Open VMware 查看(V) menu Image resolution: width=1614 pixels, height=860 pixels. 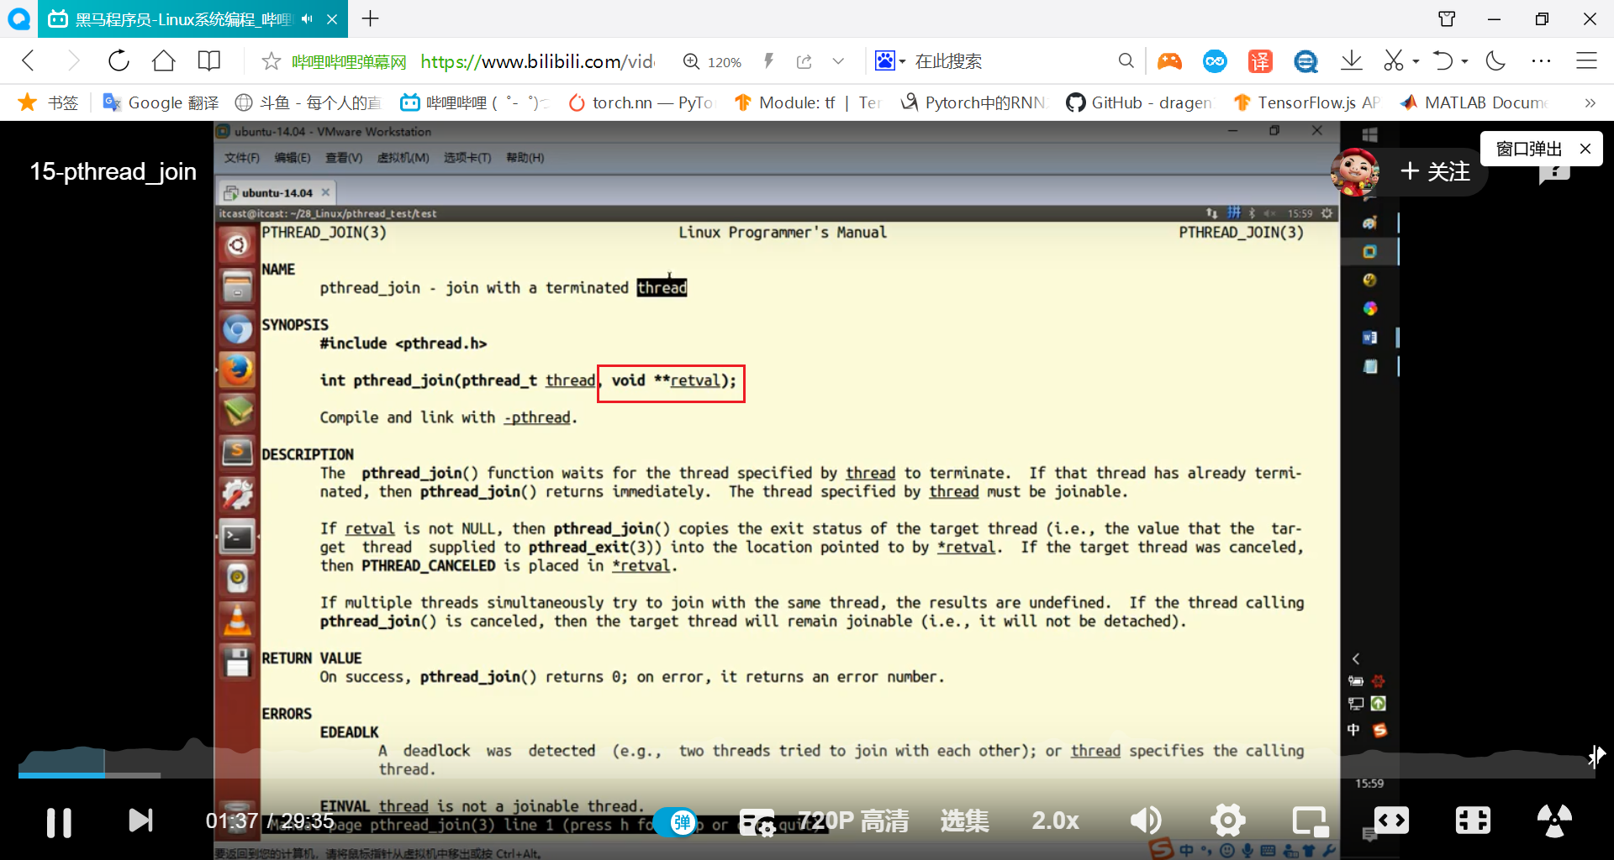pyautogui.click(x=344, y=158)
